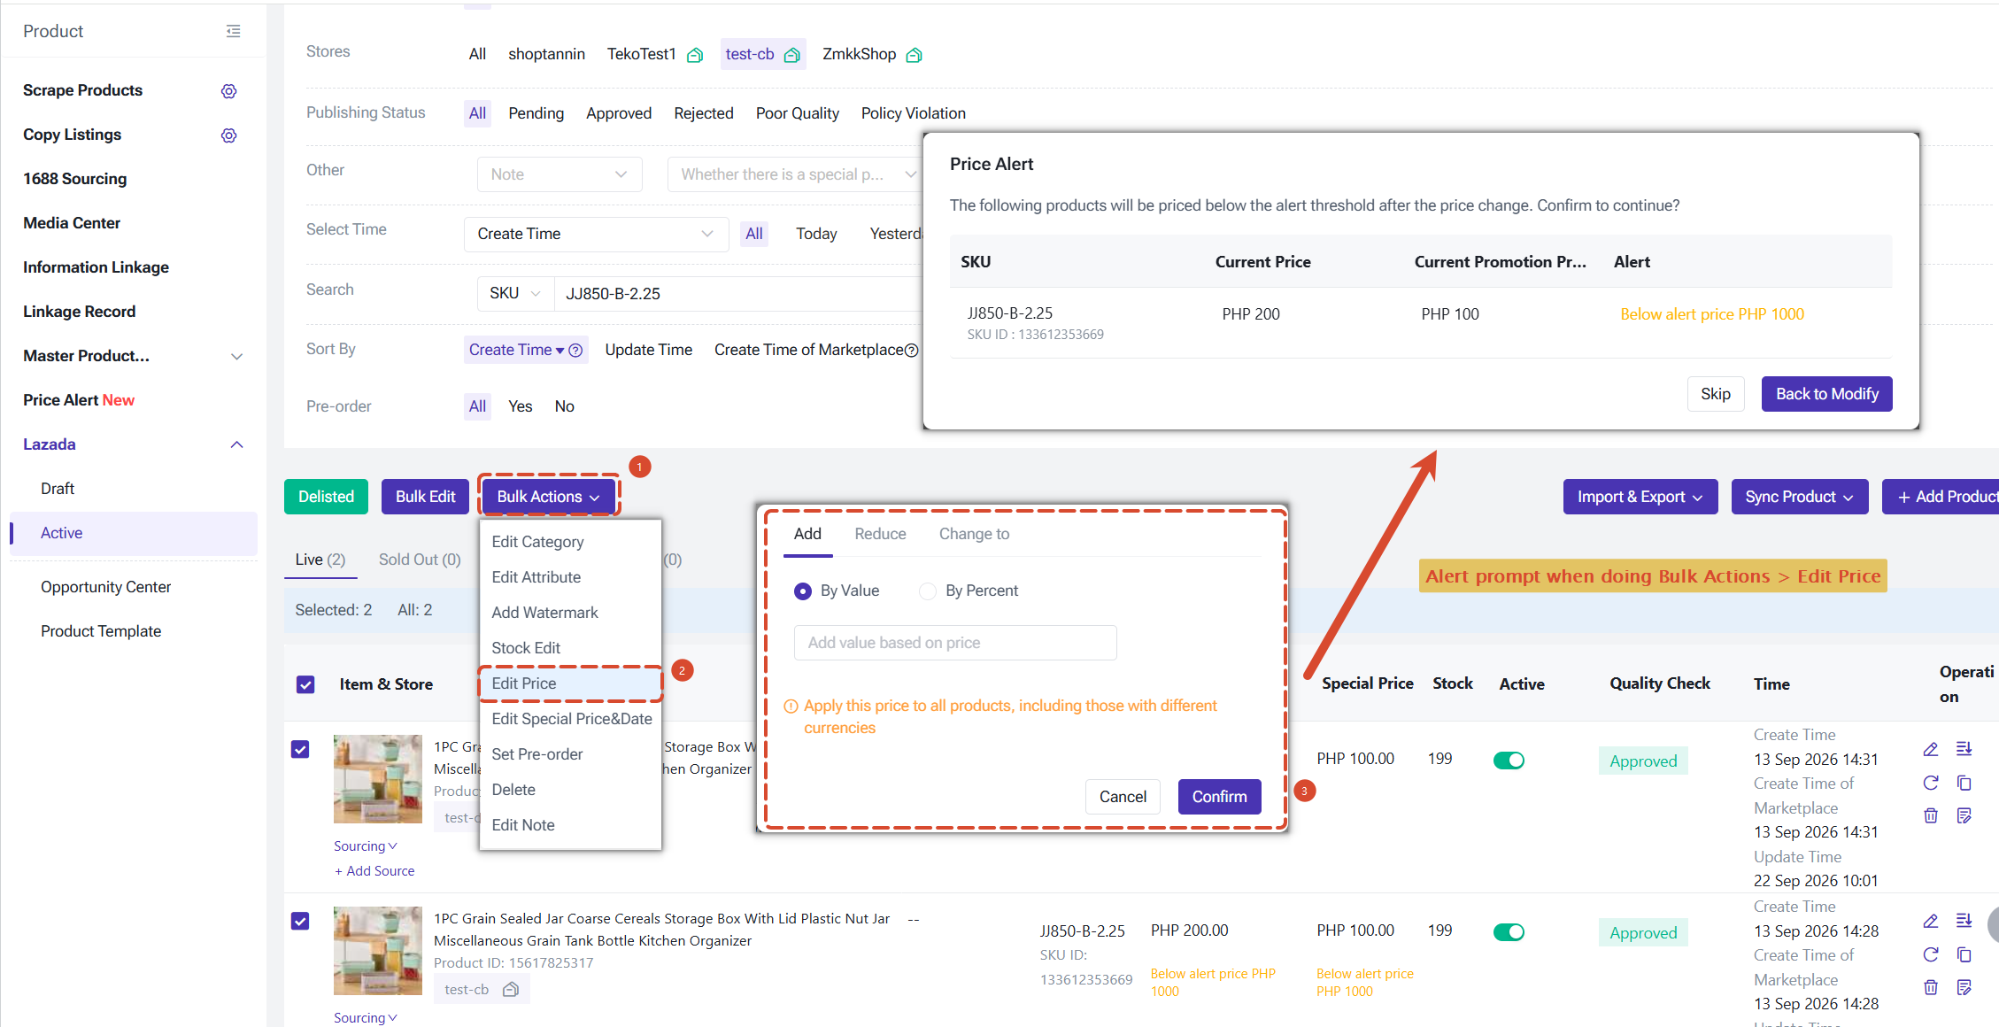Viewport: 1999px width, 1027px height.
Task: Choose Stock Edit from Bulk Actions menu
Action: click(570, 648)
